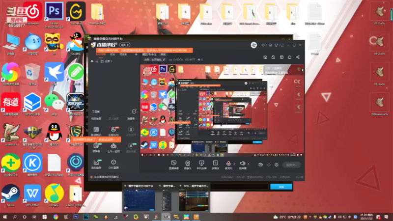Click the skin (shirt) icon in the title bar
393x221 pixels.
pos(276,45)
